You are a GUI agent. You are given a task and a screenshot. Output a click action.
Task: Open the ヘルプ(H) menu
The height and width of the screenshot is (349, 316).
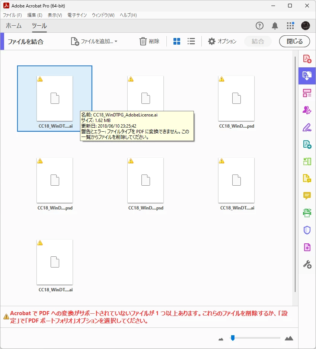pos(128,15)
